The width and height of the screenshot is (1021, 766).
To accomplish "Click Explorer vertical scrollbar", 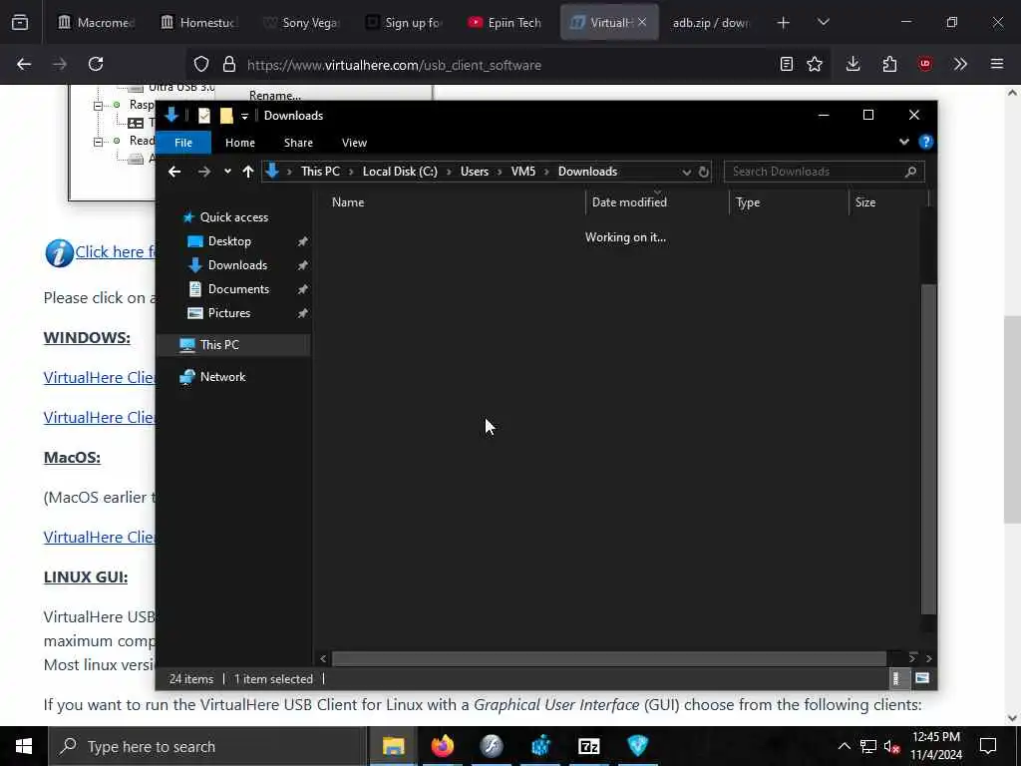I will click(x=929, y=449).
